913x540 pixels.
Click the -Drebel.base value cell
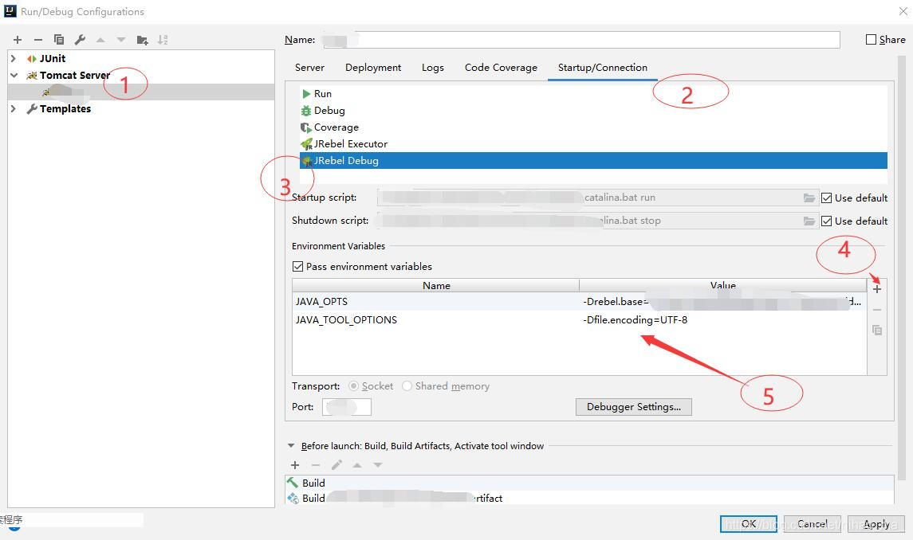click(723, 301)
